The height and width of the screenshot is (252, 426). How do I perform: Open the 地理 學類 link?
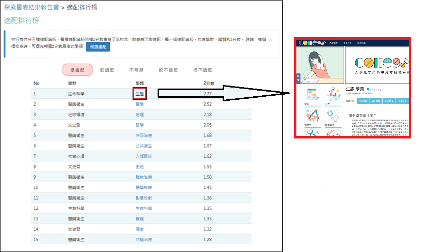coord(140,115)
